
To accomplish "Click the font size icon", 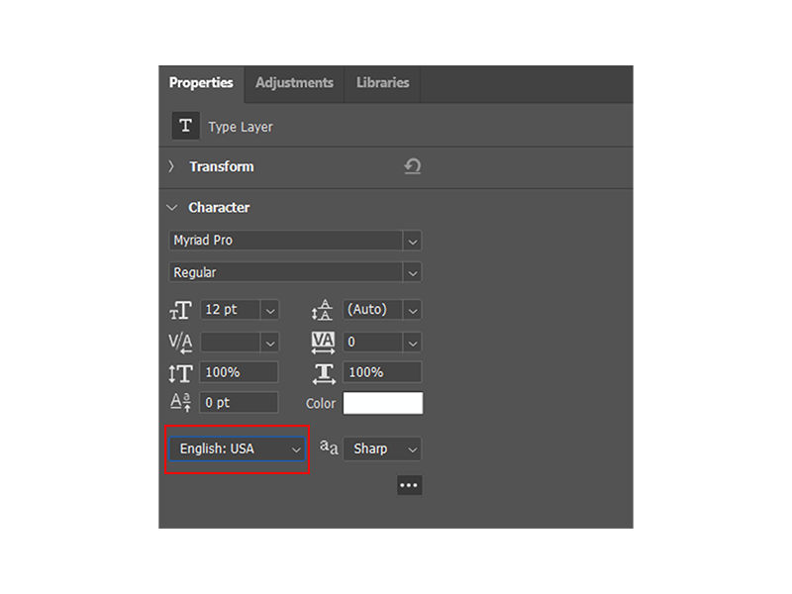I will coord(180,310).
